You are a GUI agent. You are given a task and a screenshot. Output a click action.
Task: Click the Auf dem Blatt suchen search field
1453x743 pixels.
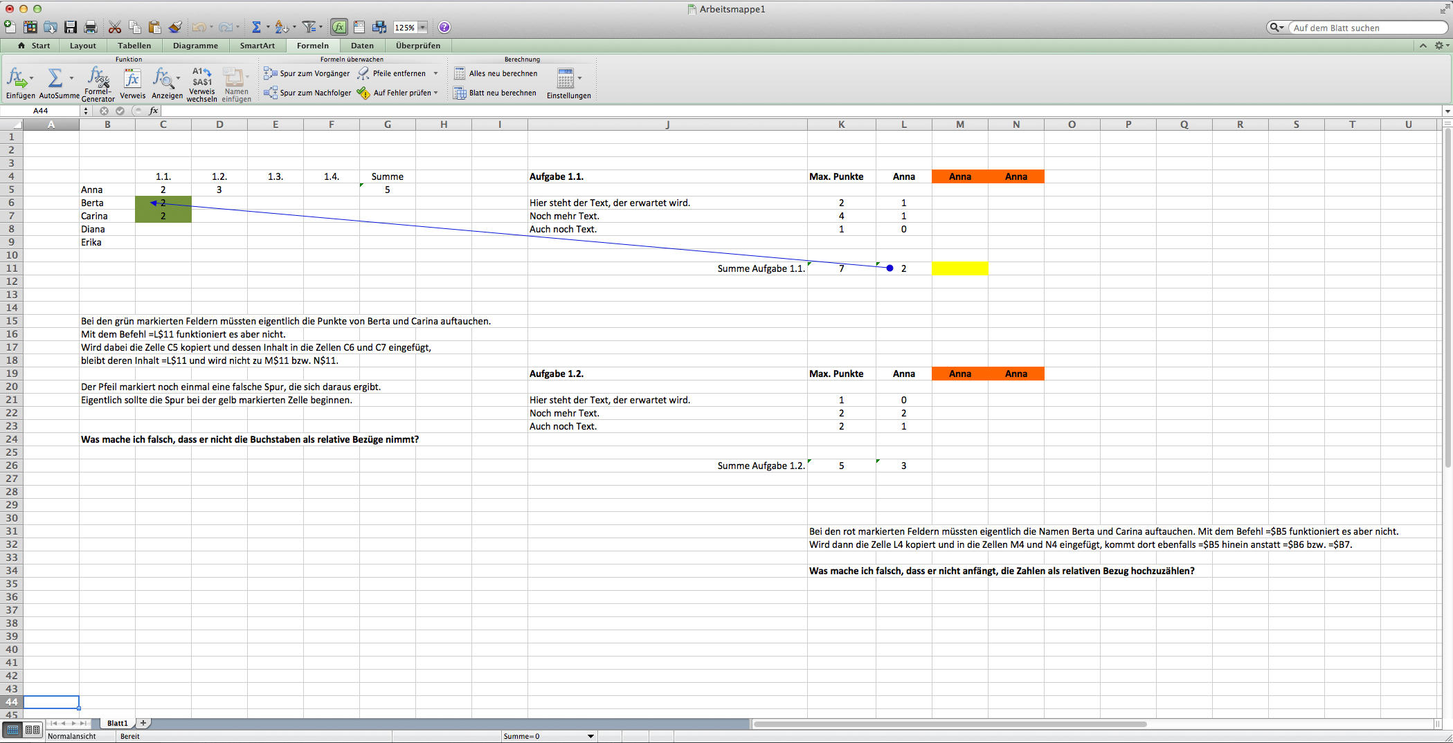1367,28
